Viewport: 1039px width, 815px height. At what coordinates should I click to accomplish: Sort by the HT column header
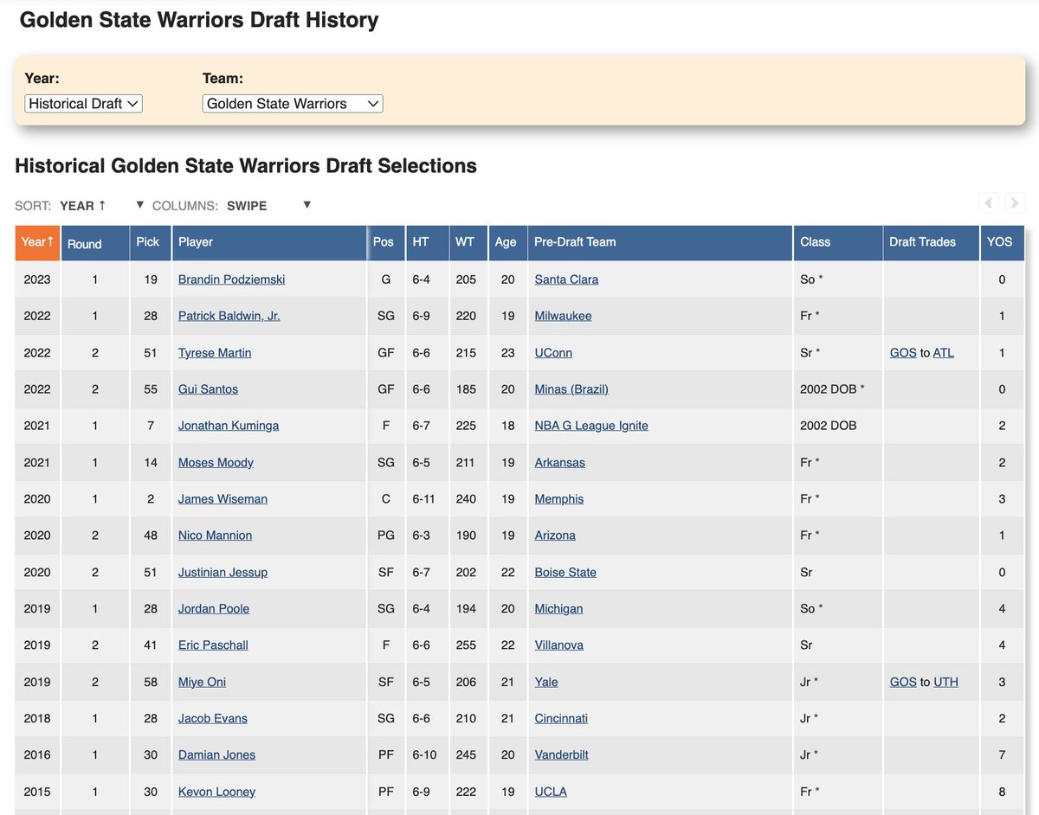[427, 242]
